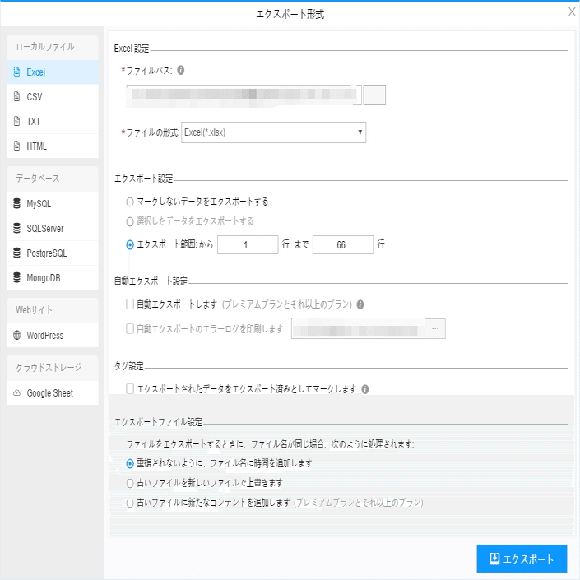Toggle 自動エクスポートのエラーログを印刷します checkbox

pos(130,329)
